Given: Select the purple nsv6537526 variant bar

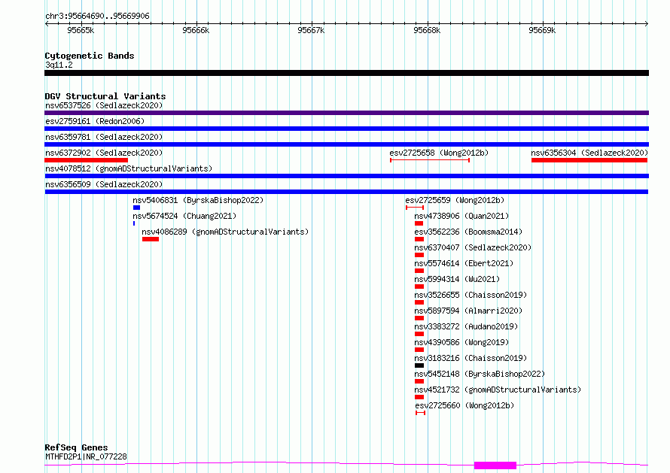Looking at the screenshot, I should 346,113.
